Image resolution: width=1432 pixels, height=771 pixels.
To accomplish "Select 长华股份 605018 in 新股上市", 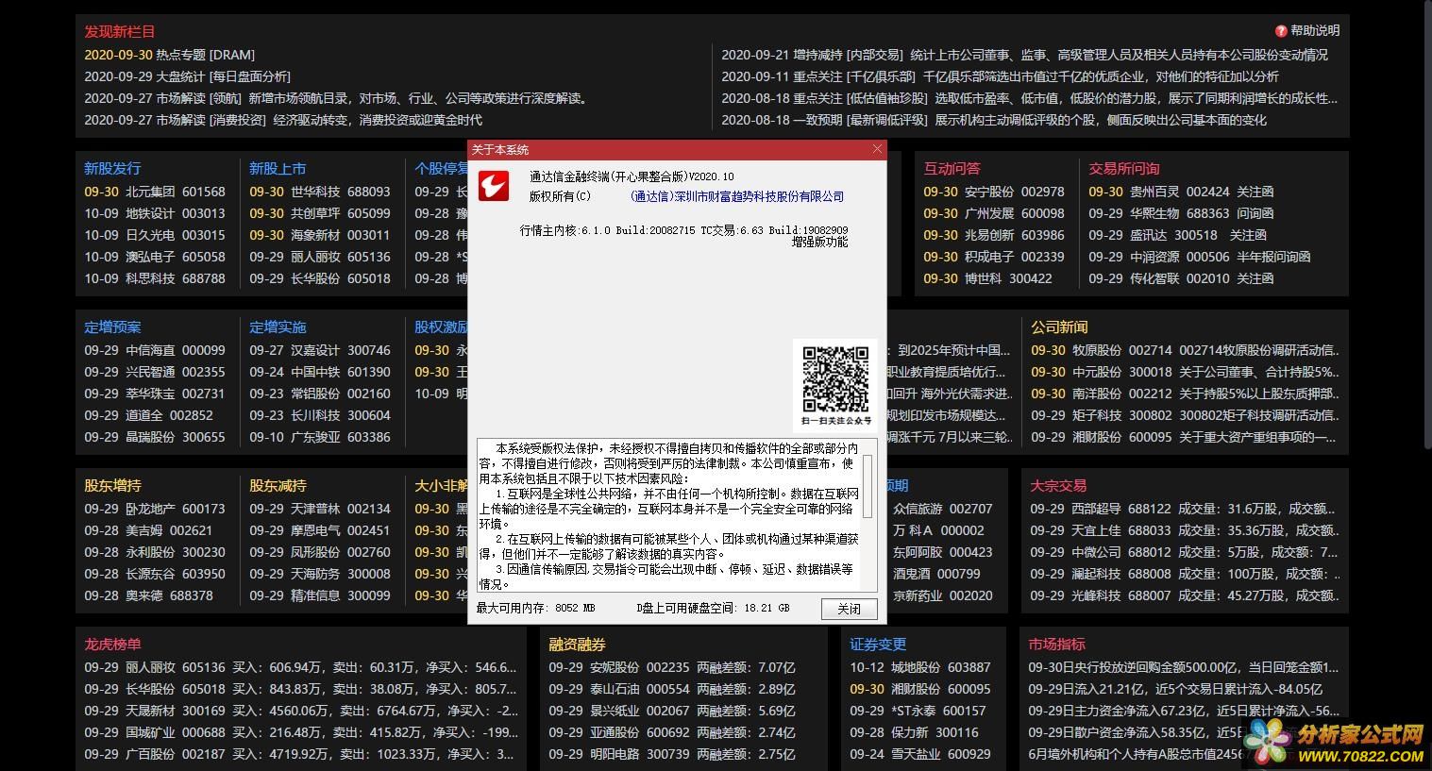I will coord(320,278).
